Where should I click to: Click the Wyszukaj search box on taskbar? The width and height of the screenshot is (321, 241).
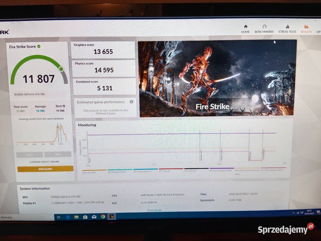(27, 218)
